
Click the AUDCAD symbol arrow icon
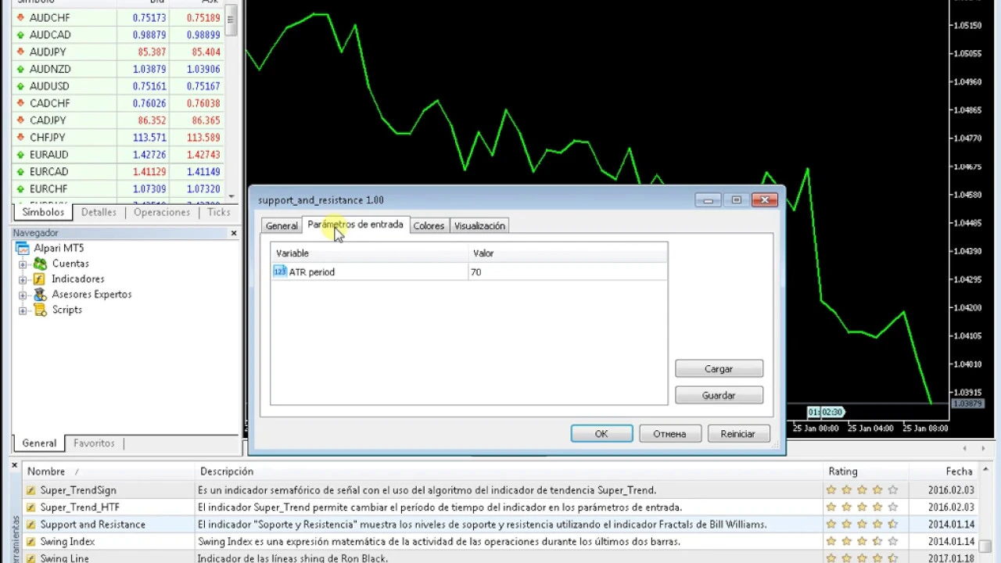pos(20,34)
